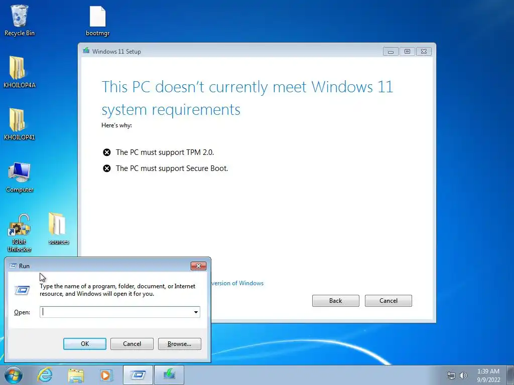514x385 pixels.
Task: Open the volume speaker tray icon
Action: pos(463,375)
